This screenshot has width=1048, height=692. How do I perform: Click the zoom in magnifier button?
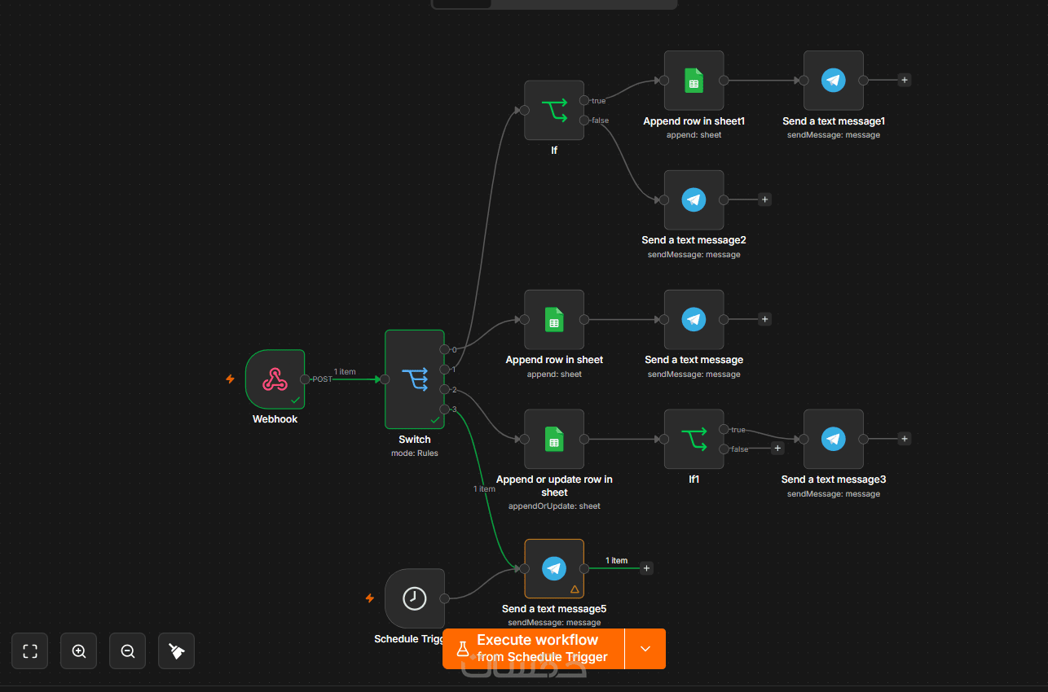pyautogui.click(x=79, y=651)
